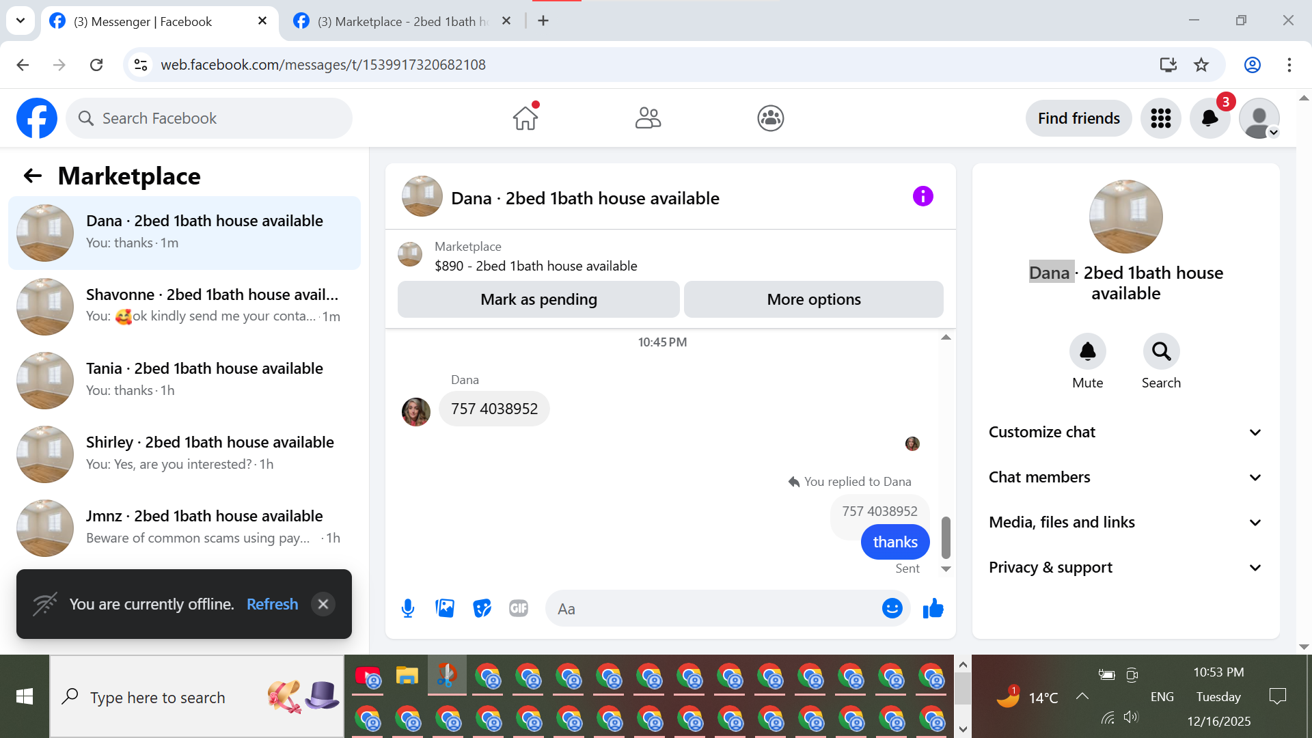Open the Shirley conversation
Viewport: 1312px width, 738px height.
(184, 454)
